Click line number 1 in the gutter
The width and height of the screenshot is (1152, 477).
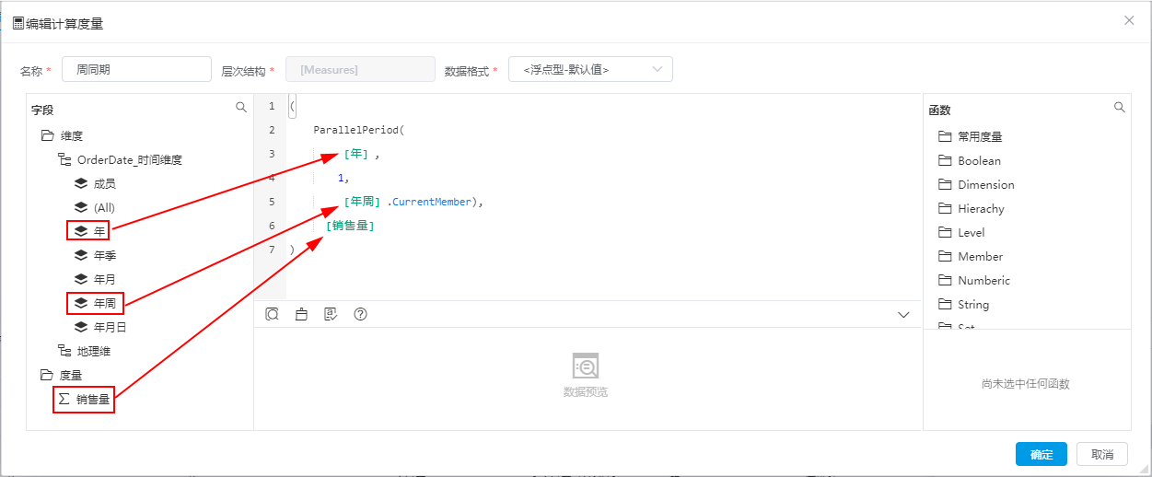click(271, 106)
